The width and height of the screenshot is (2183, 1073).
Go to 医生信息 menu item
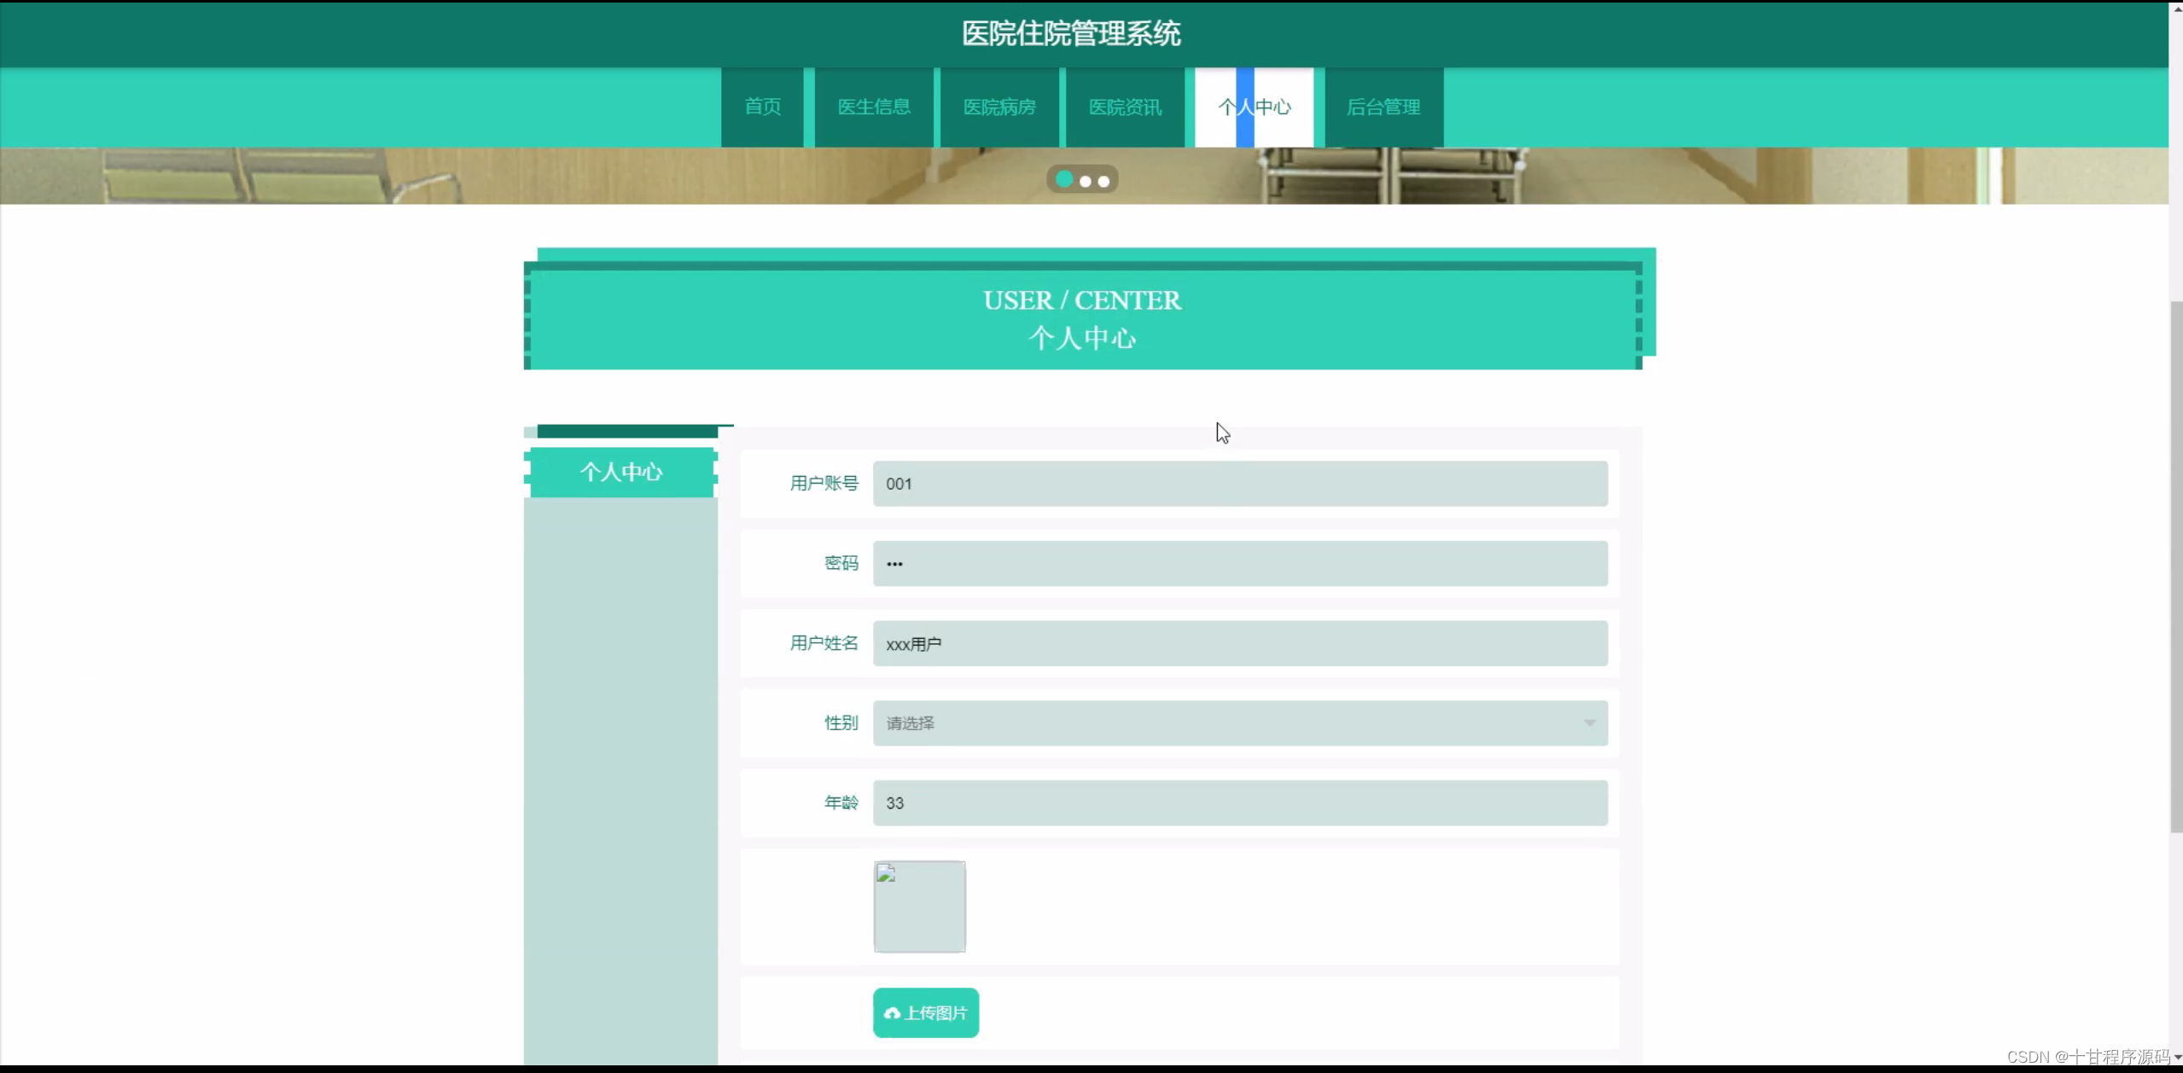click(x=873, y=107)
